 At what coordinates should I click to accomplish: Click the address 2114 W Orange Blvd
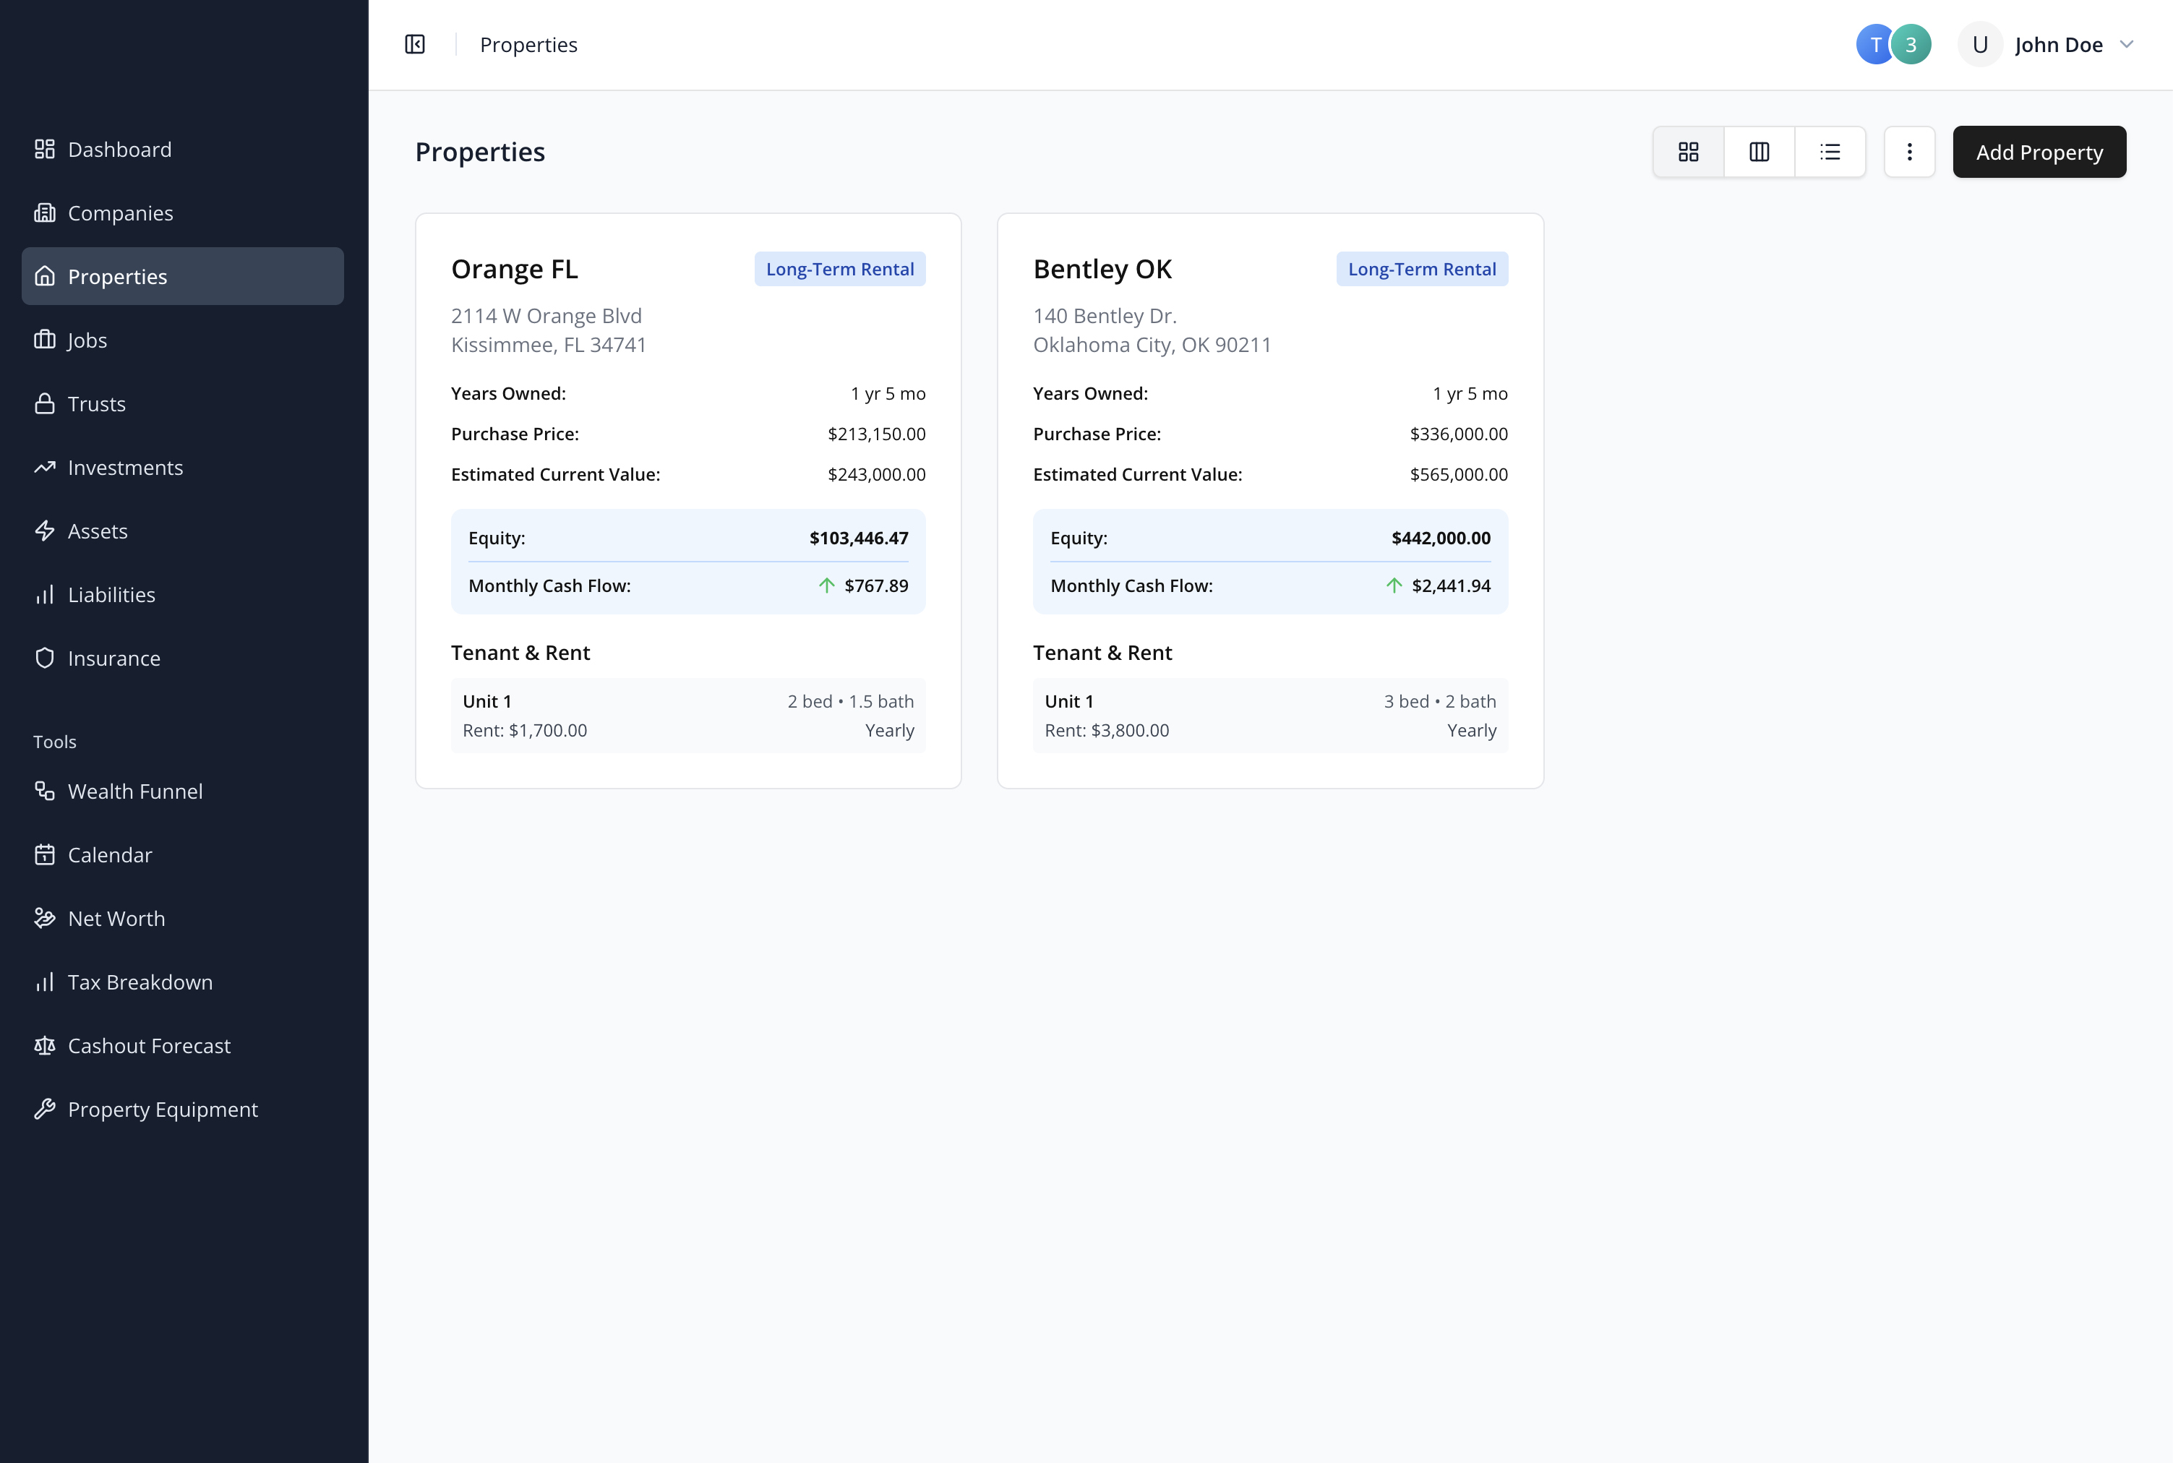click(547, 317)
